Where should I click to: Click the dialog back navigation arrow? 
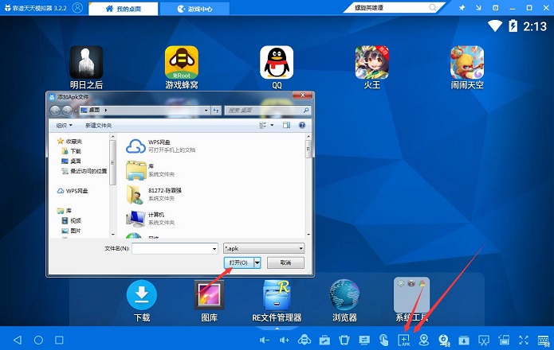pyautogui.click(x=55, y=111)
